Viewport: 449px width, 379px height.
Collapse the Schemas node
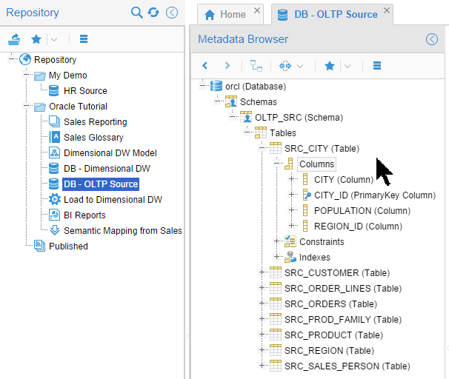218,101
